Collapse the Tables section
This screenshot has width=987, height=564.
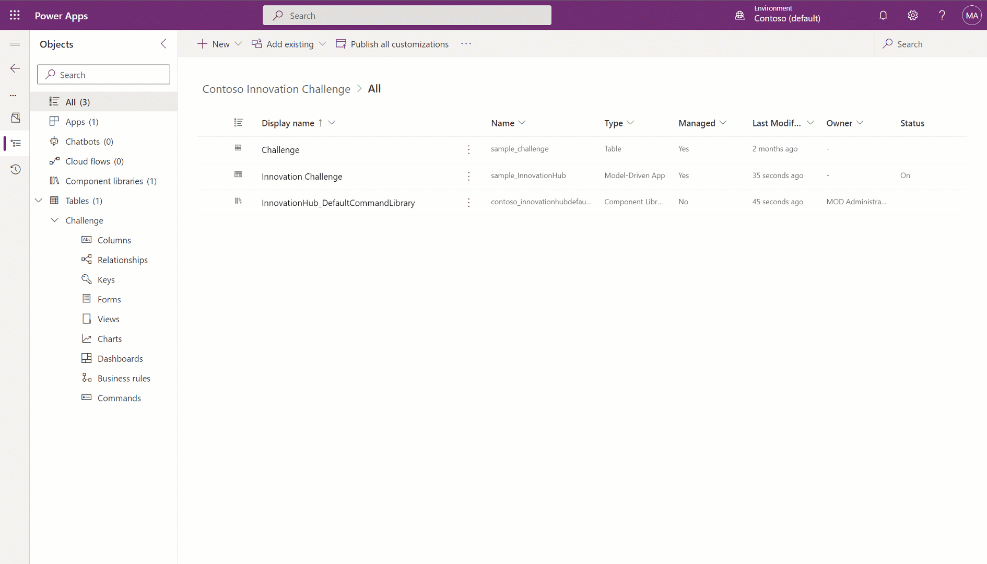coord(38,200)
